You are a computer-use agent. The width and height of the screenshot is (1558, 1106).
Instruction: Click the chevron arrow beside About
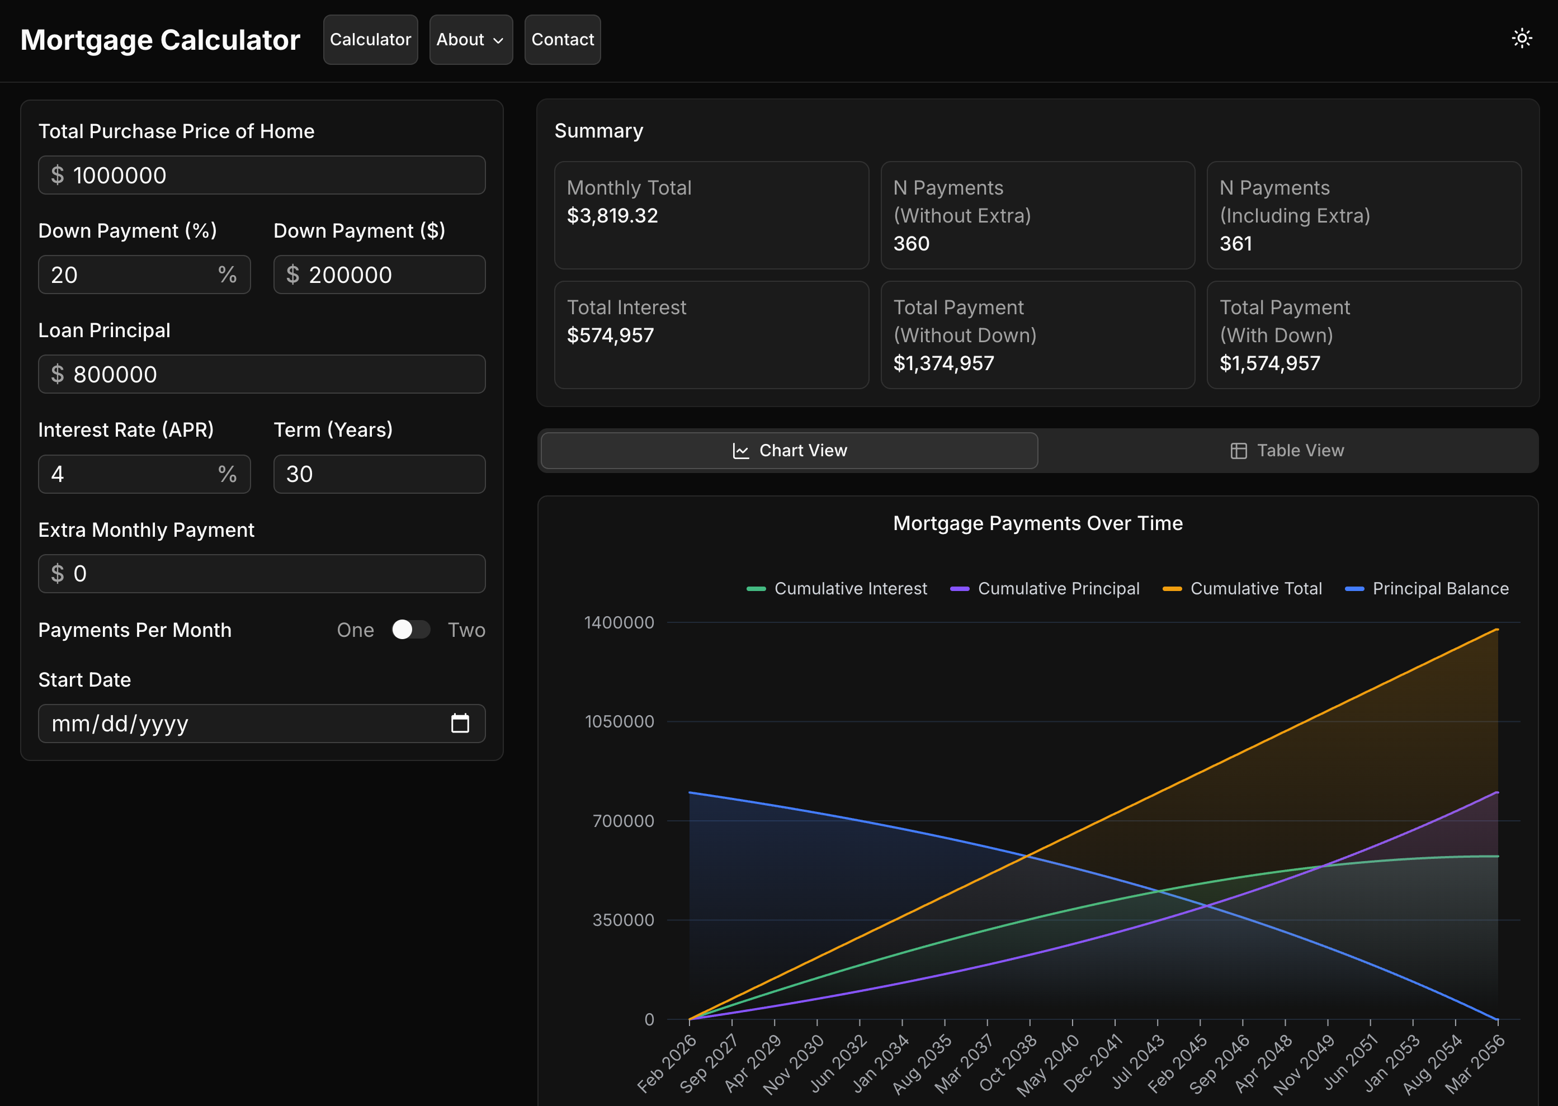coord(498,40)
